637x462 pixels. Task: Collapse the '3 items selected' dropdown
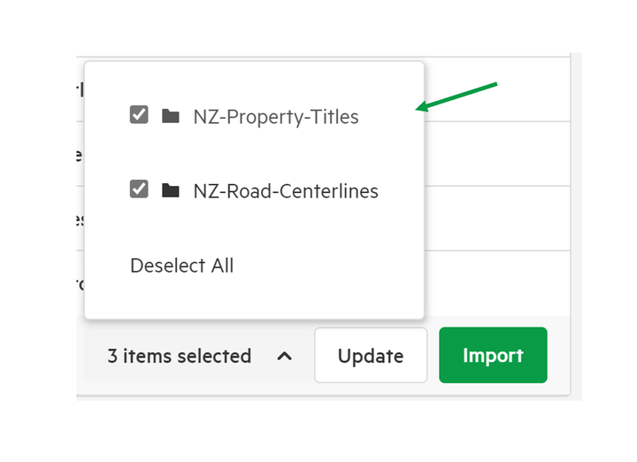coord(199,356)
